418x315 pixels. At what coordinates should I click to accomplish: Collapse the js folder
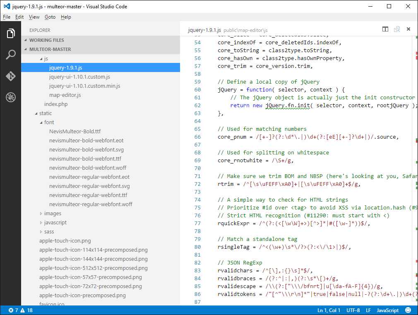tap(41, 59)
